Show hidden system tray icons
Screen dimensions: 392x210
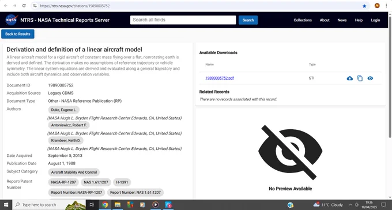[350, 205]
